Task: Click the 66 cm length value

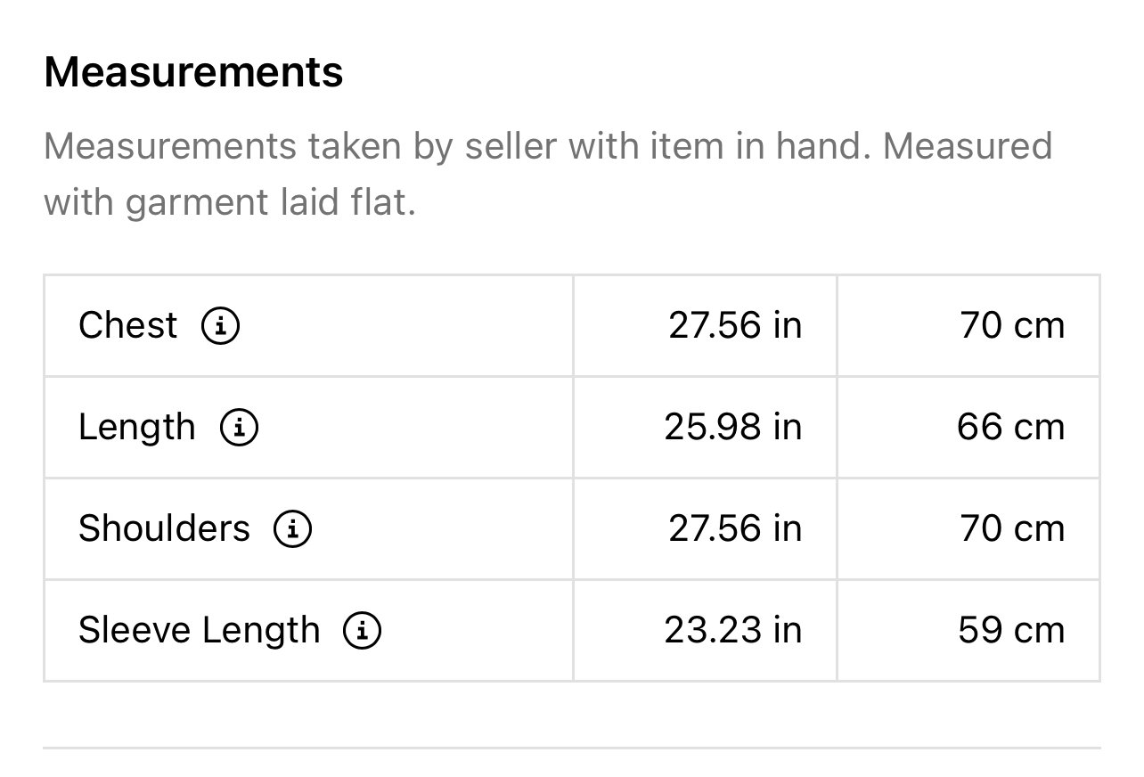Action: click(1011, 428)
